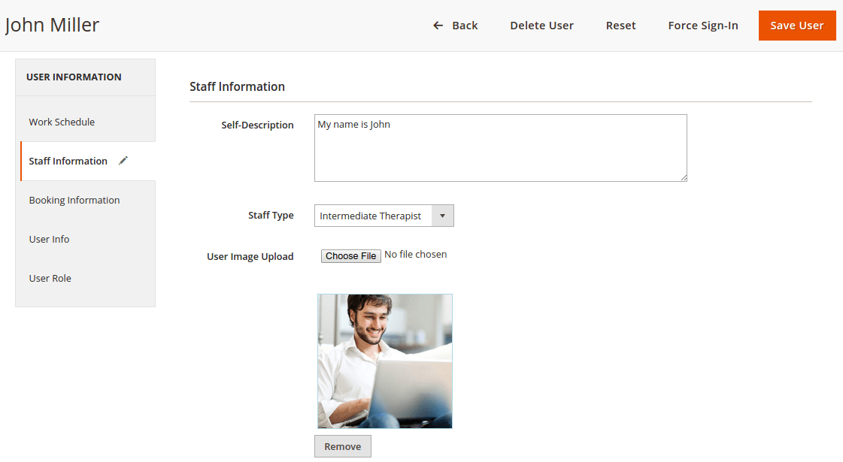Focus the Self-Description text area
This screenshot has height=462, width=843.
(x=501, y=148)
